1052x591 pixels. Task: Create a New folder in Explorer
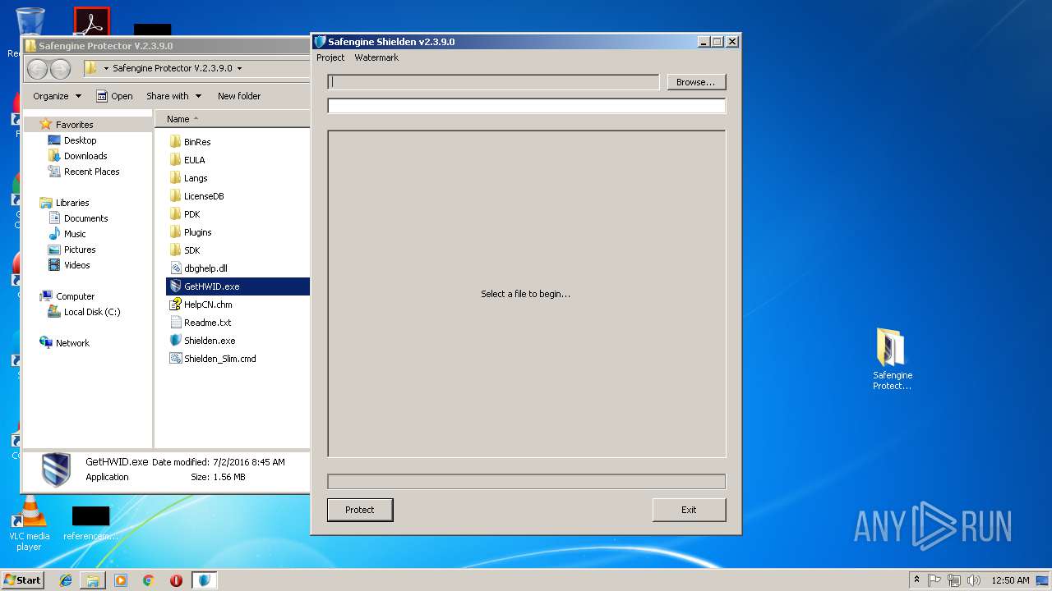pyautogui.click(x=239, y=96)
